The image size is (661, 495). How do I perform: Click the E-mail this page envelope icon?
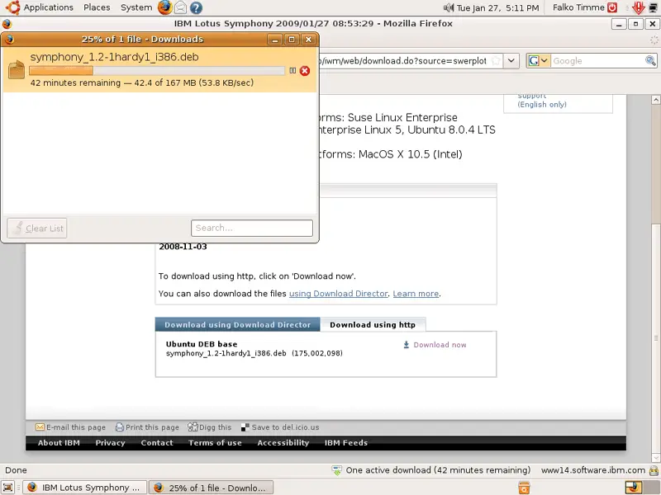pyautogui.click(x=40, y=427)
